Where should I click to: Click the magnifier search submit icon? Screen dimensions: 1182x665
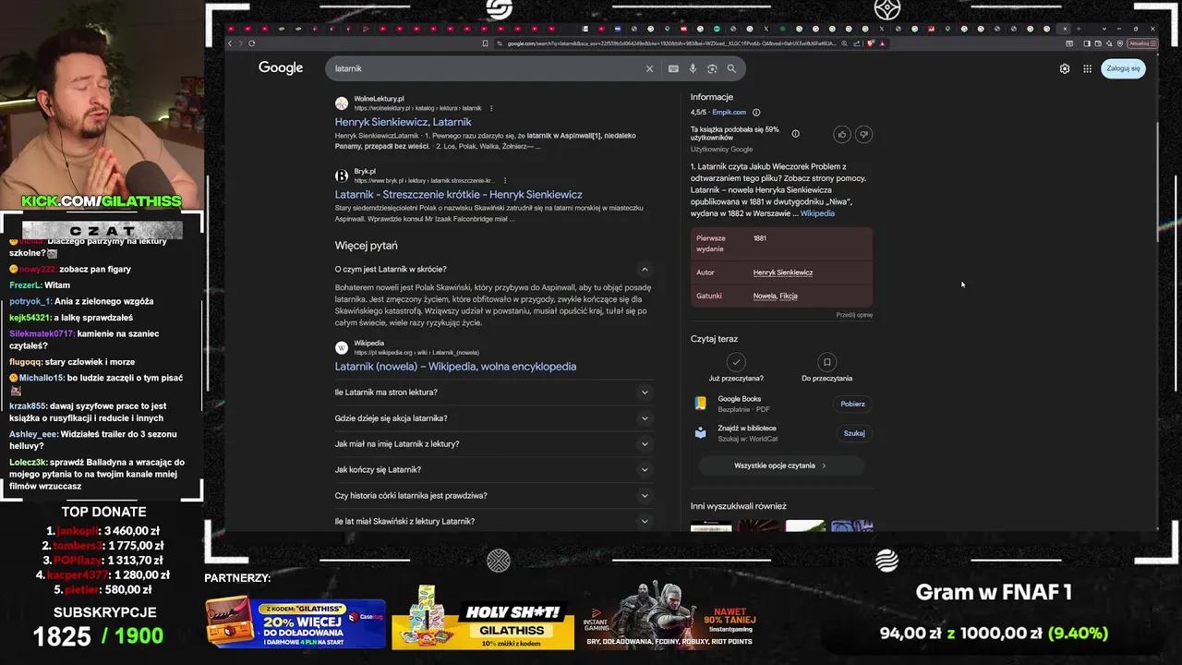[731, 68]
